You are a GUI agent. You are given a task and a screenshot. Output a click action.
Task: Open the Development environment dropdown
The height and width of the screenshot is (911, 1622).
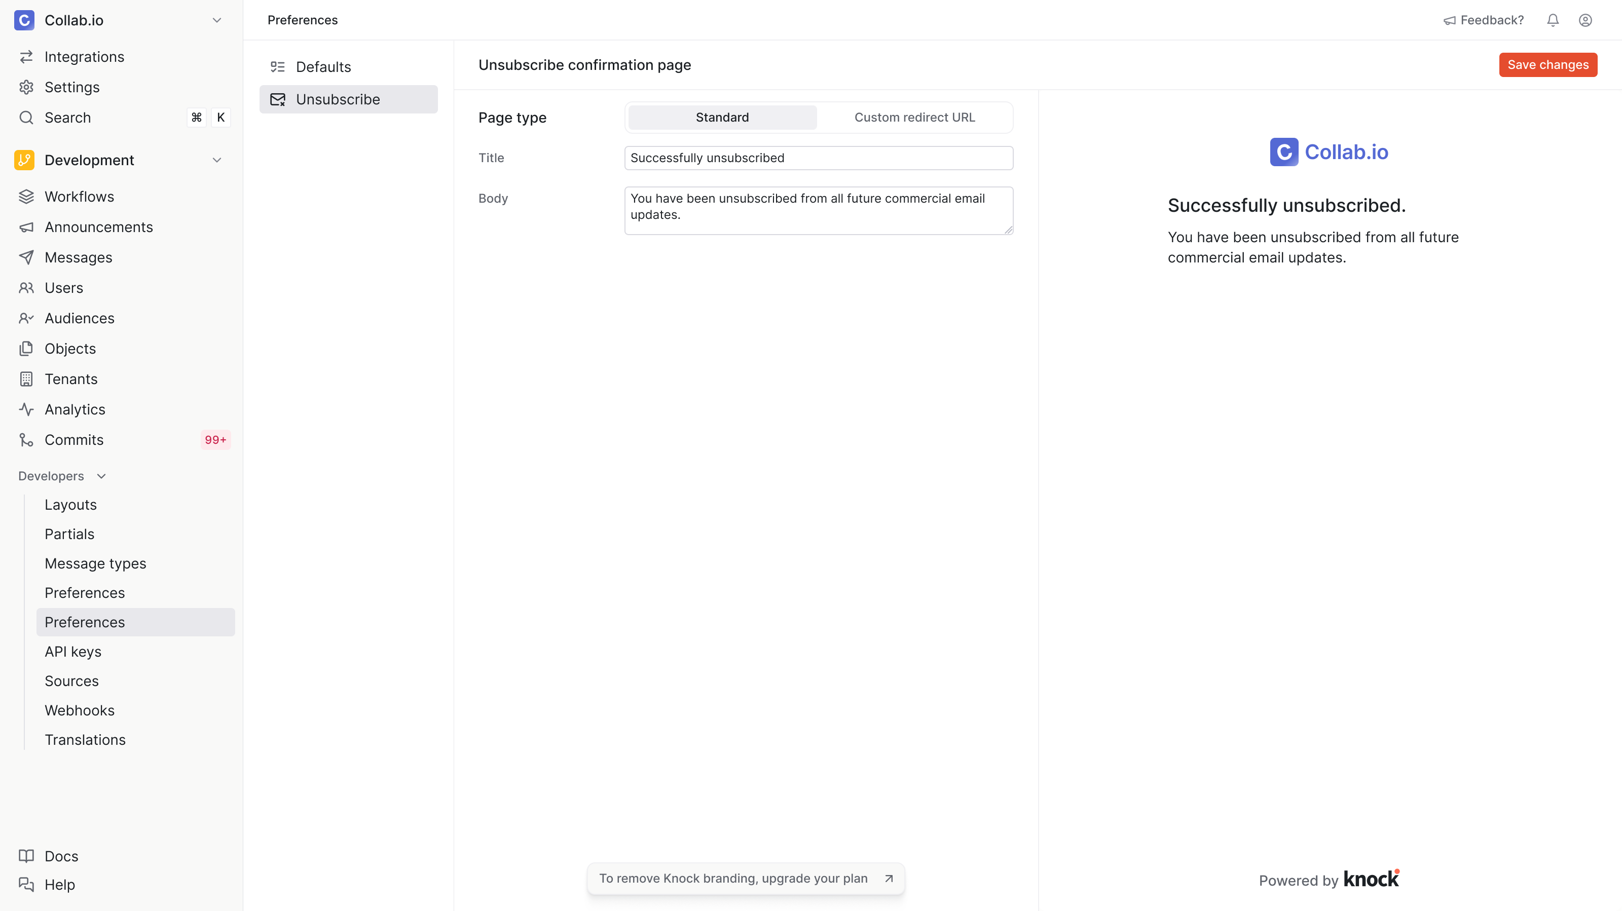pos(216,160)
